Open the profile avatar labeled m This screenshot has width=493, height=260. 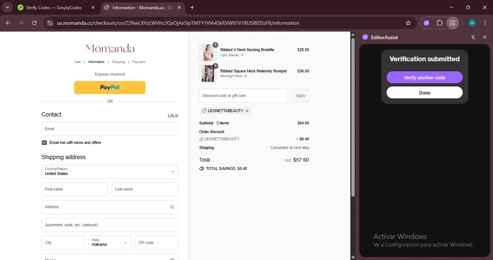[x=472, y=23]
